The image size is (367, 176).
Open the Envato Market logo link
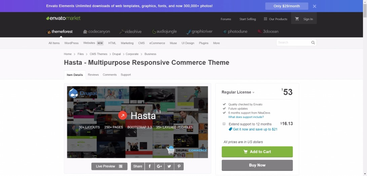(63, 18)
